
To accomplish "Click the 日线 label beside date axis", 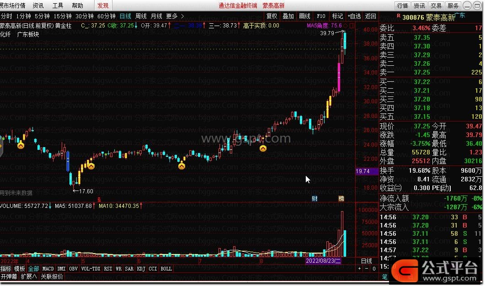I will tap(367, 261).
